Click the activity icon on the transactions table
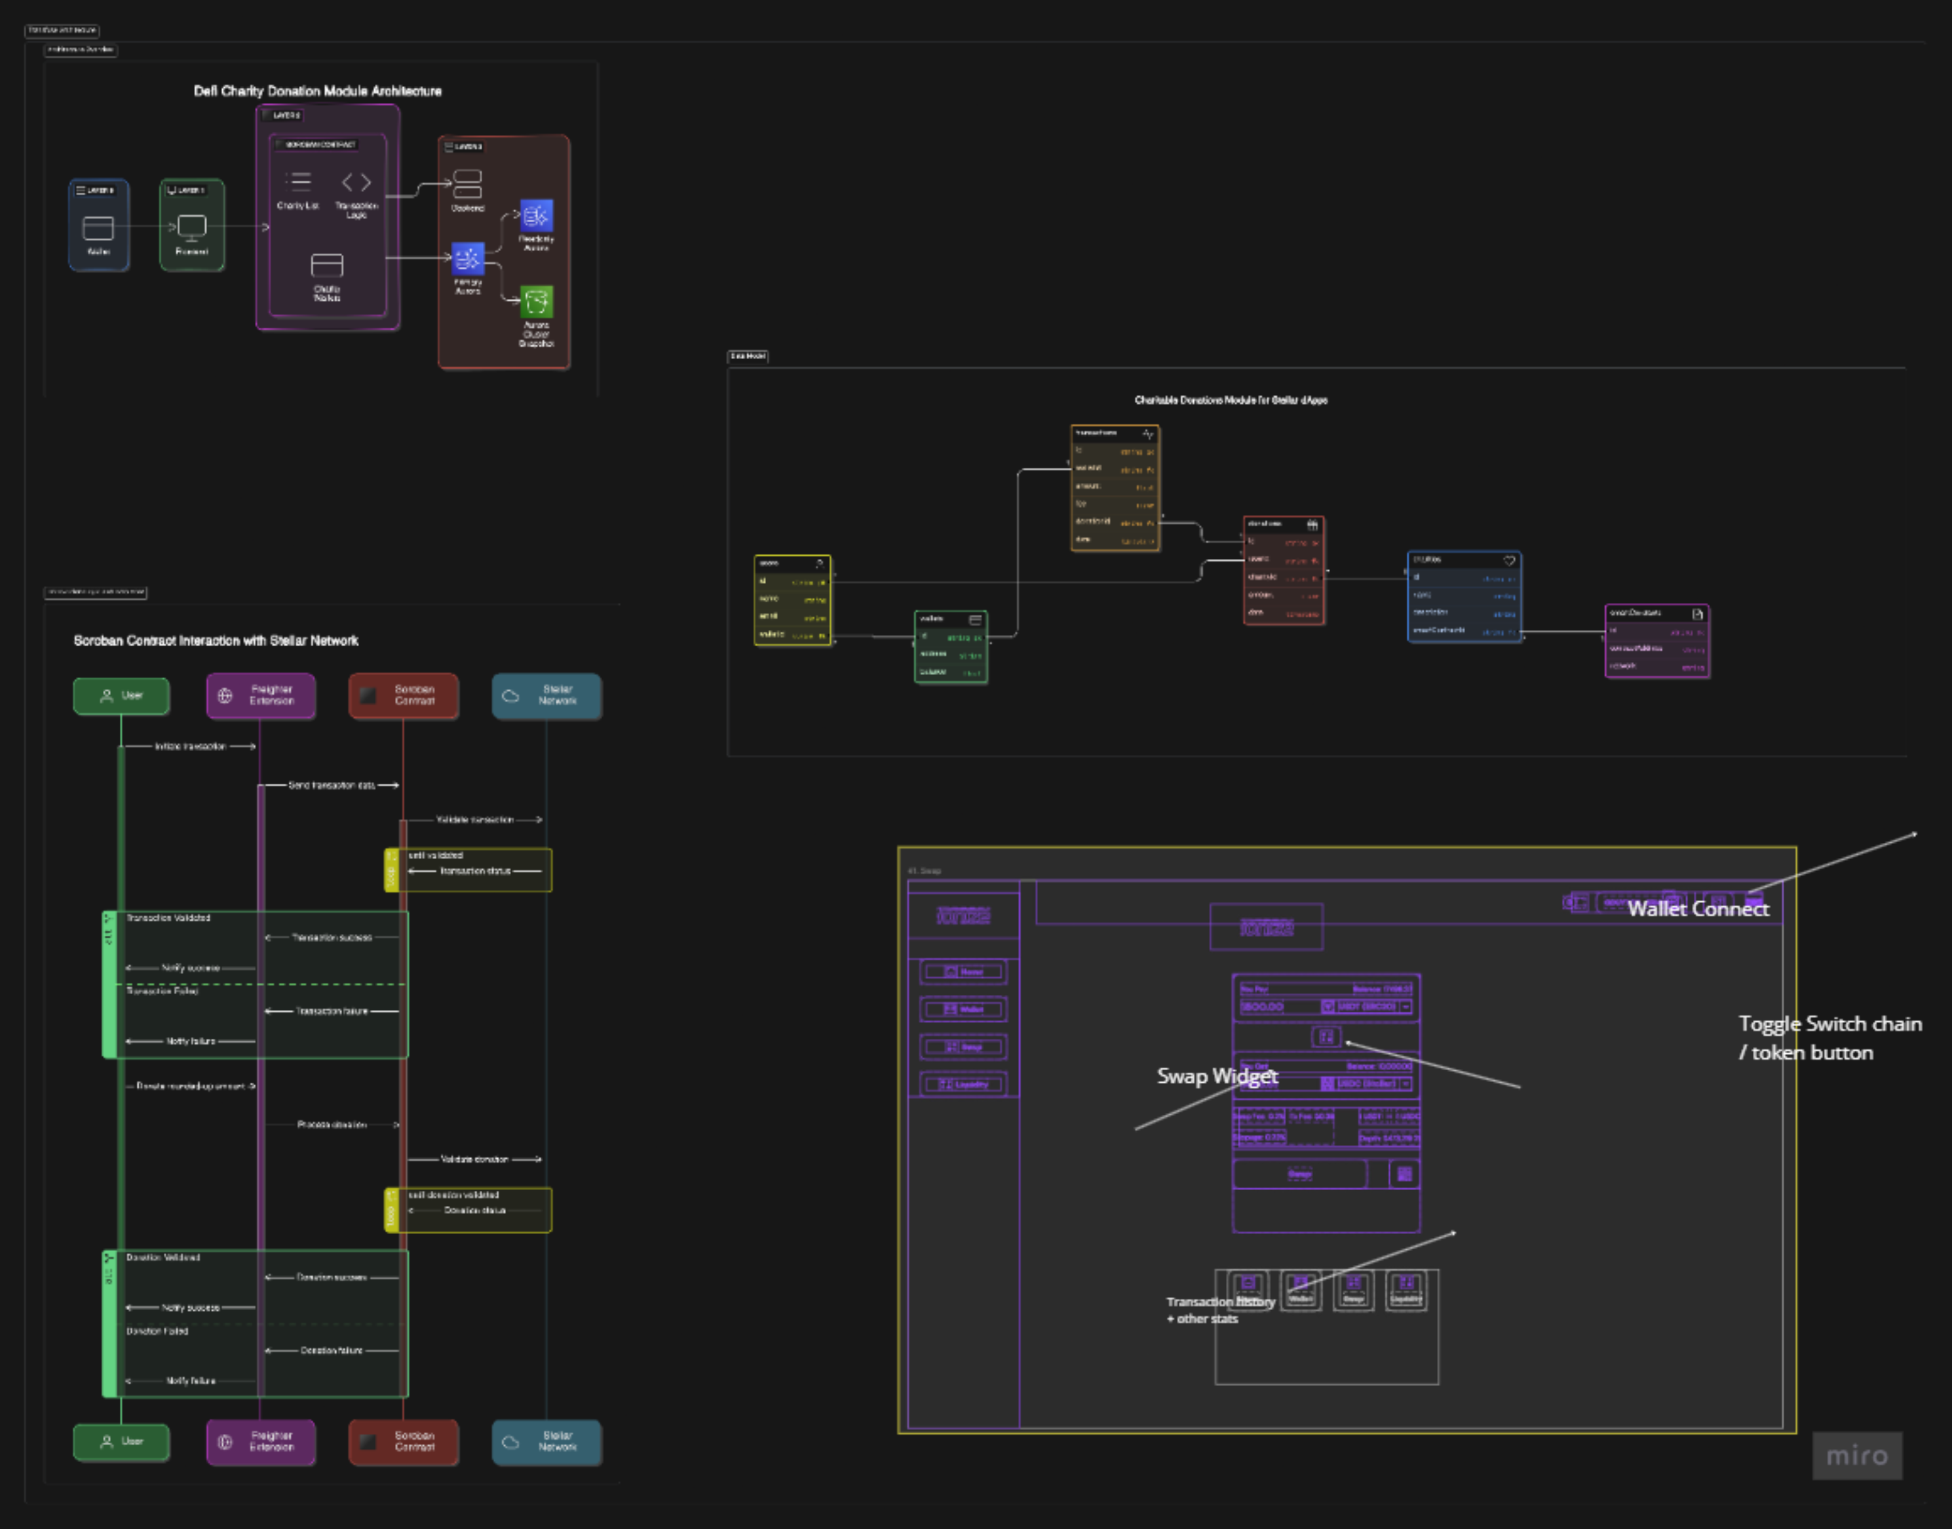Image resolution: width=1952 pixels, height=1529 pixels. (1147, 434)
